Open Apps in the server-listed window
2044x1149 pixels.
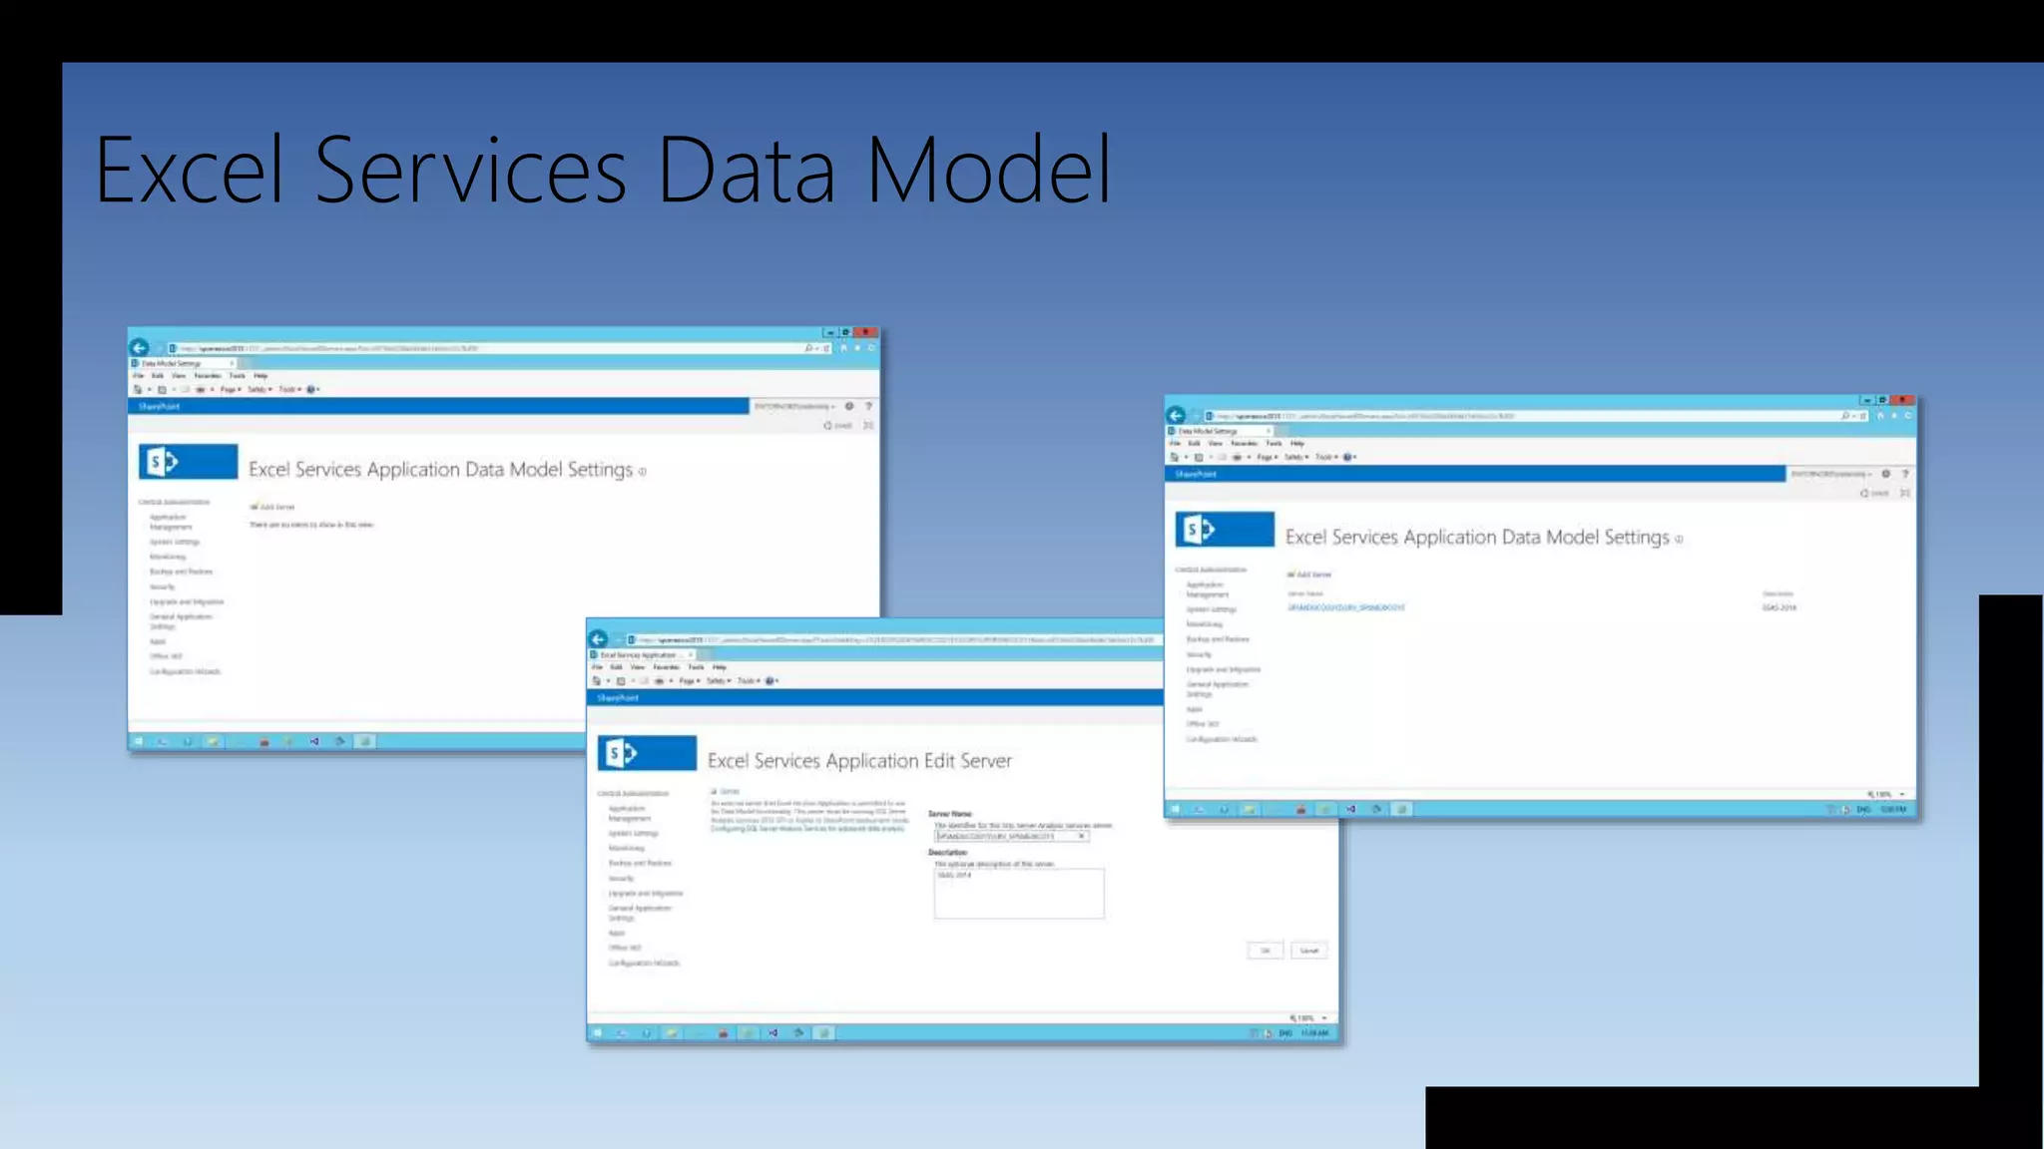(x=1195, y=709)
